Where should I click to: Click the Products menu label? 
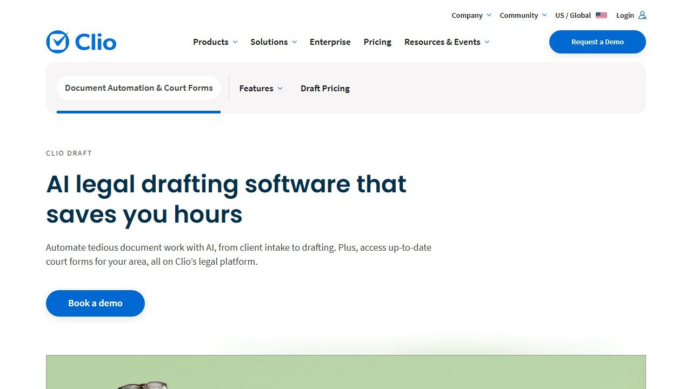(210, 42)
